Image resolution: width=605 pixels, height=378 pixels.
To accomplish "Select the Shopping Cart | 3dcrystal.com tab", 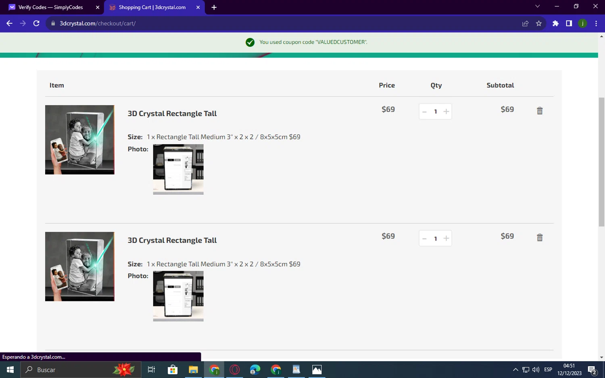I will click(152, 7).
